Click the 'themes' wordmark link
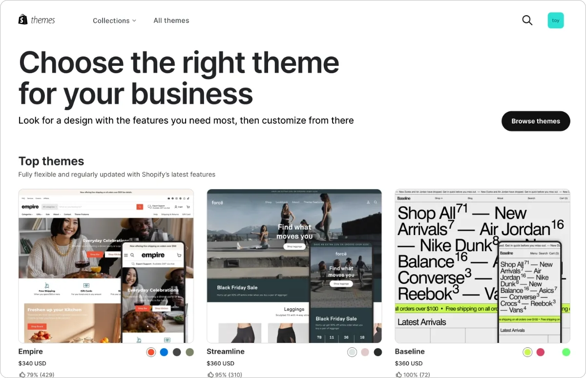The height and width of the screenshot is (378, 586). 43,20
